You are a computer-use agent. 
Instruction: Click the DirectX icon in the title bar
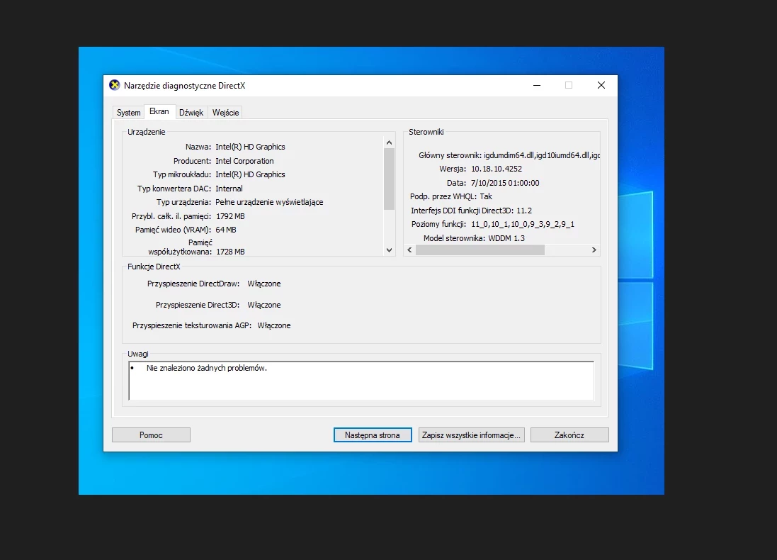coord(115,85)
